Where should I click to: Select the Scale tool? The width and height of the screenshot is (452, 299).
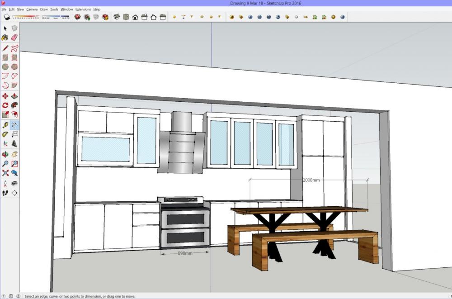pos(5,114)
